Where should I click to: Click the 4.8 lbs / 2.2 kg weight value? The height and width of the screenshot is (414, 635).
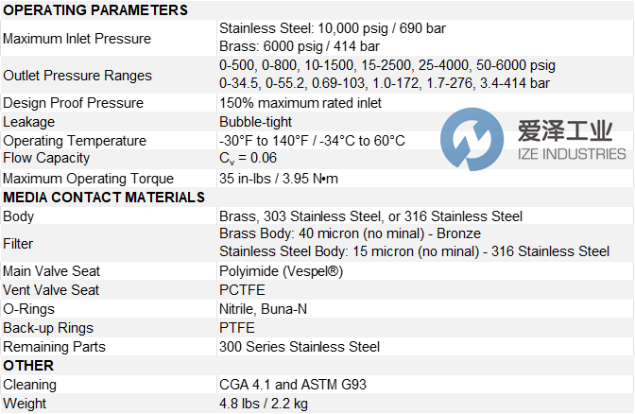pyautogui.click(x=264, y=404)
